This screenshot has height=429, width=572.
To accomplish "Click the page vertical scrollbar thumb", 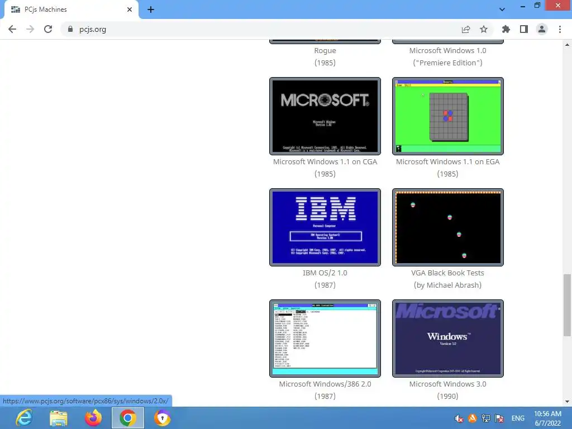I will point(567,306).
